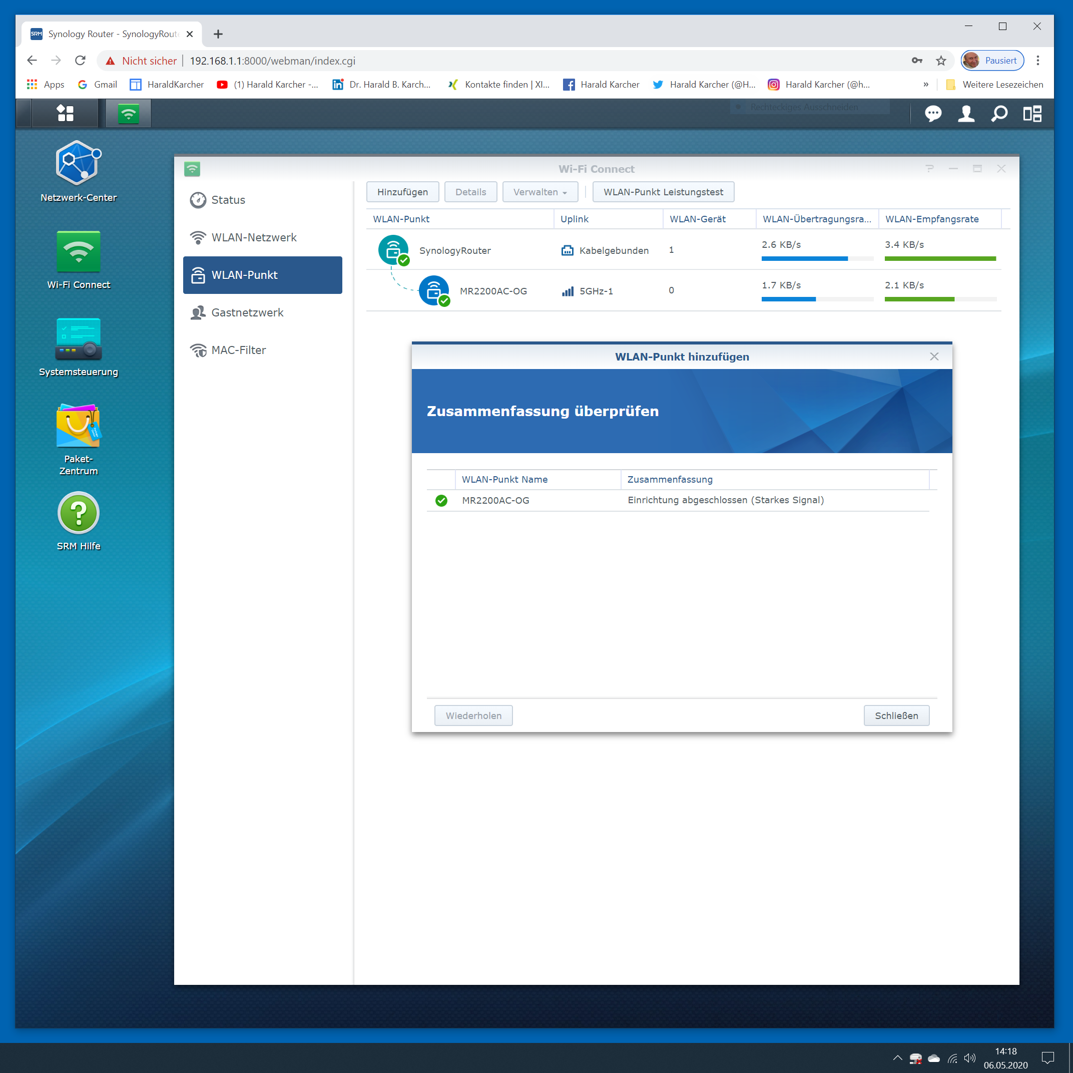Open the Wi-Fi Connect desktop icon
The image size is (1073, 1073).
tap(78, 253)
